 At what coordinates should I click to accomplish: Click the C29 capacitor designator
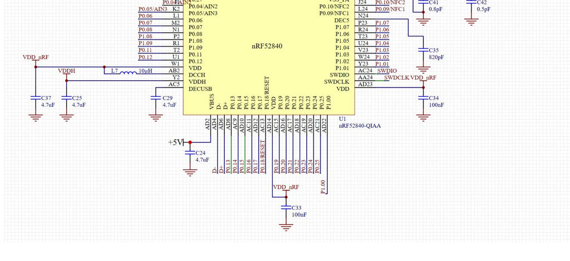(168, 98)
